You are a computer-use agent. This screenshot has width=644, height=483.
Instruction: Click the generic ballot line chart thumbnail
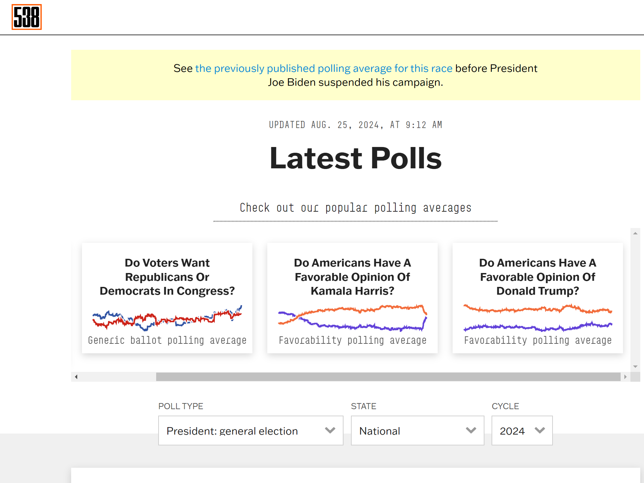(x=167, y=318)
